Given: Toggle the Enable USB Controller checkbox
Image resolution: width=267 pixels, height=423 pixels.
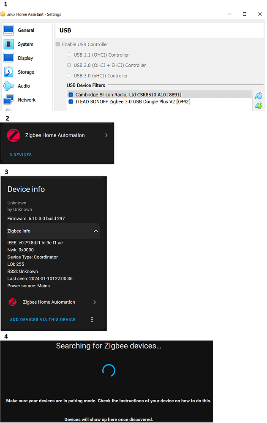Looking at the screenshot, I should pos(57,44).
